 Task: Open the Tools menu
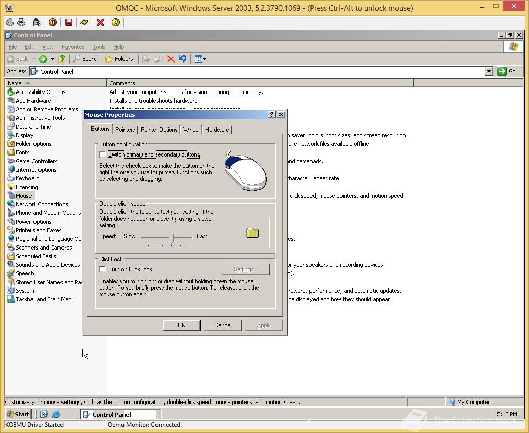click(99, 47)
